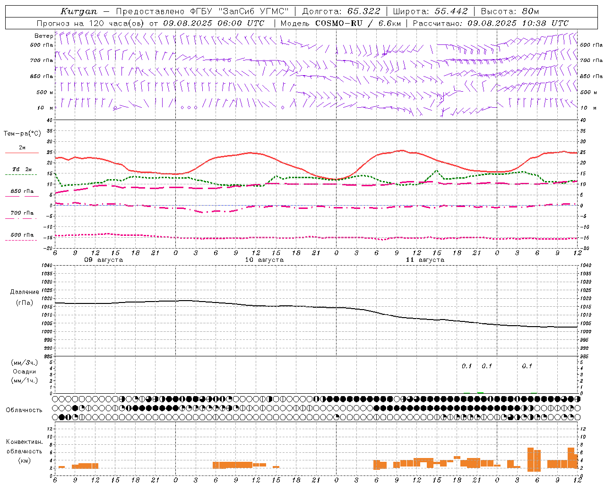Click the red line sample under the 2м legend

pyautogui.click(x=22, y=153)
